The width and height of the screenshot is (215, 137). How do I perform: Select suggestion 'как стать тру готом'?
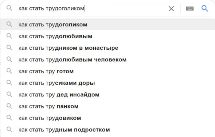tap(107, 71)
